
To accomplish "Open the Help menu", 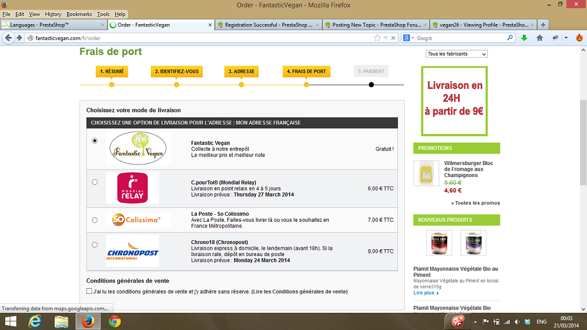I will (120, 14).
